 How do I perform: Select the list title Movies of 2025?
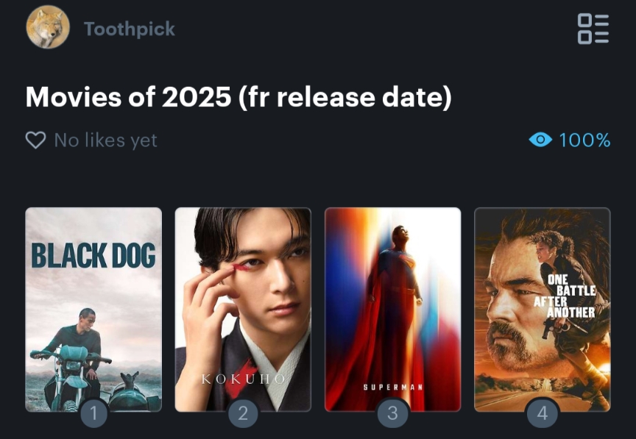tap(239, 97)
